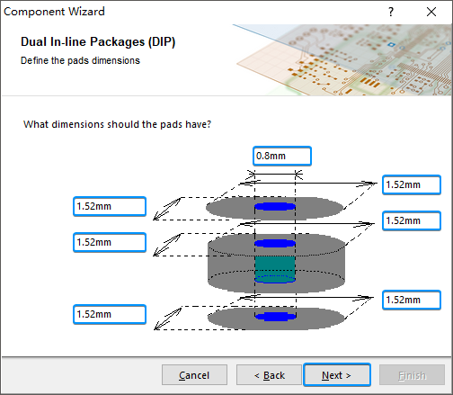Select the bottom-layer 1.52mm field right of diagram

pyautogui.click(x=412, y=300)
